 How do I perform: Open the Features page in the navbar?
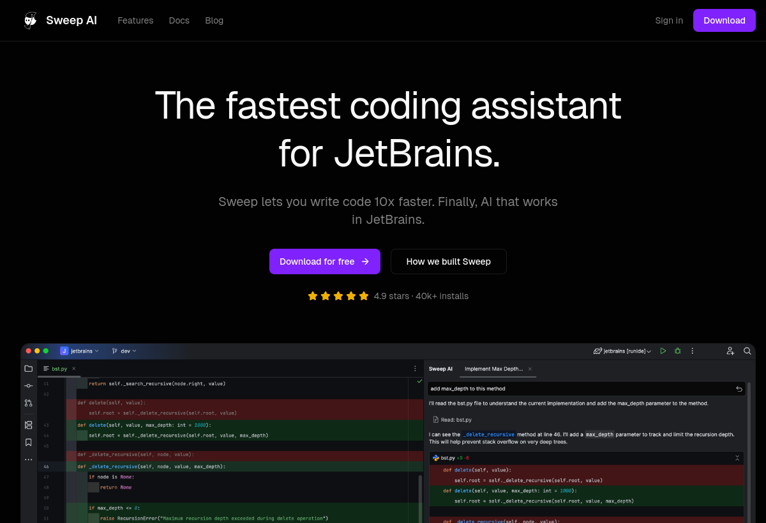[x=135, y=20]
